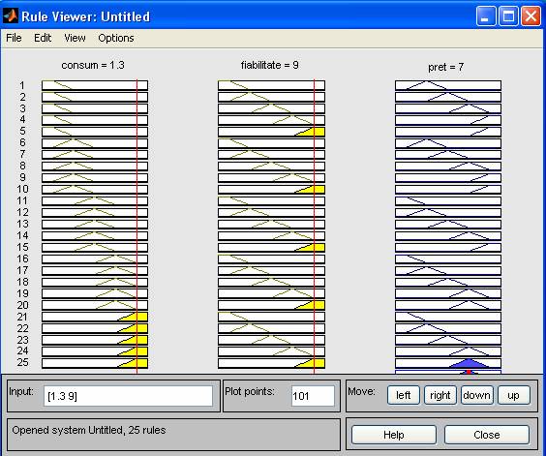This screenshot has width=546, height=456.
Task: Open the Edit menu
Action: click(43, 38)
